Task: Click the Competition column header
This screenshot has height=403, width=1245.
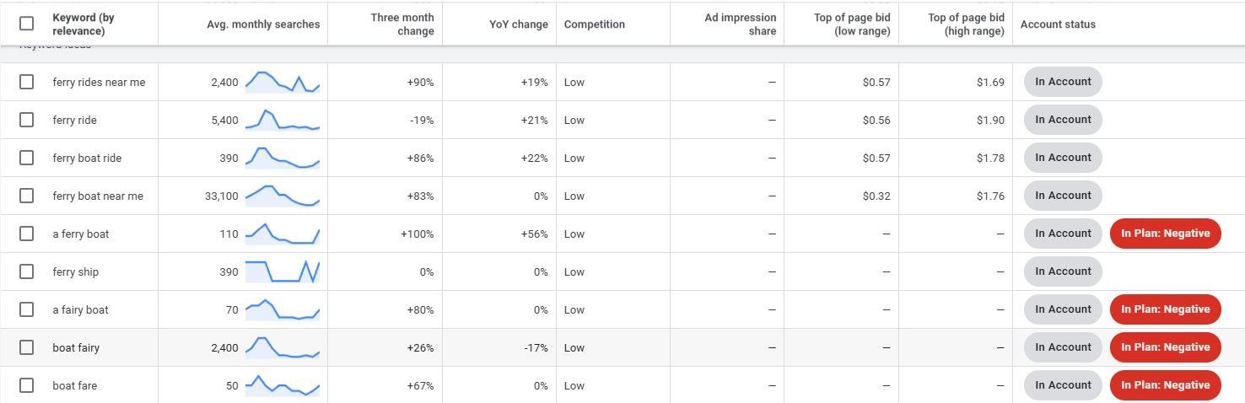Action: (595, 24)
